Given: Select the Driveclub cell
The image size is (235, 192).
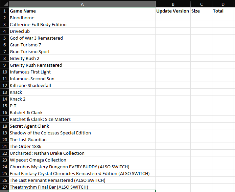Looking at the screenshot, I should coord(82,31).
